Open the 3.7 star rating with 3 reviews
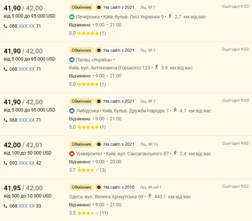252x221 pixels. click(x=87, y=170)
